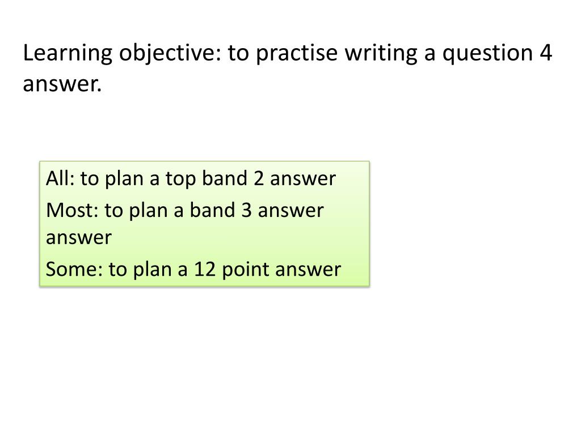Select the 'All: to plan a top band 2 answer' line

[191, 178]
